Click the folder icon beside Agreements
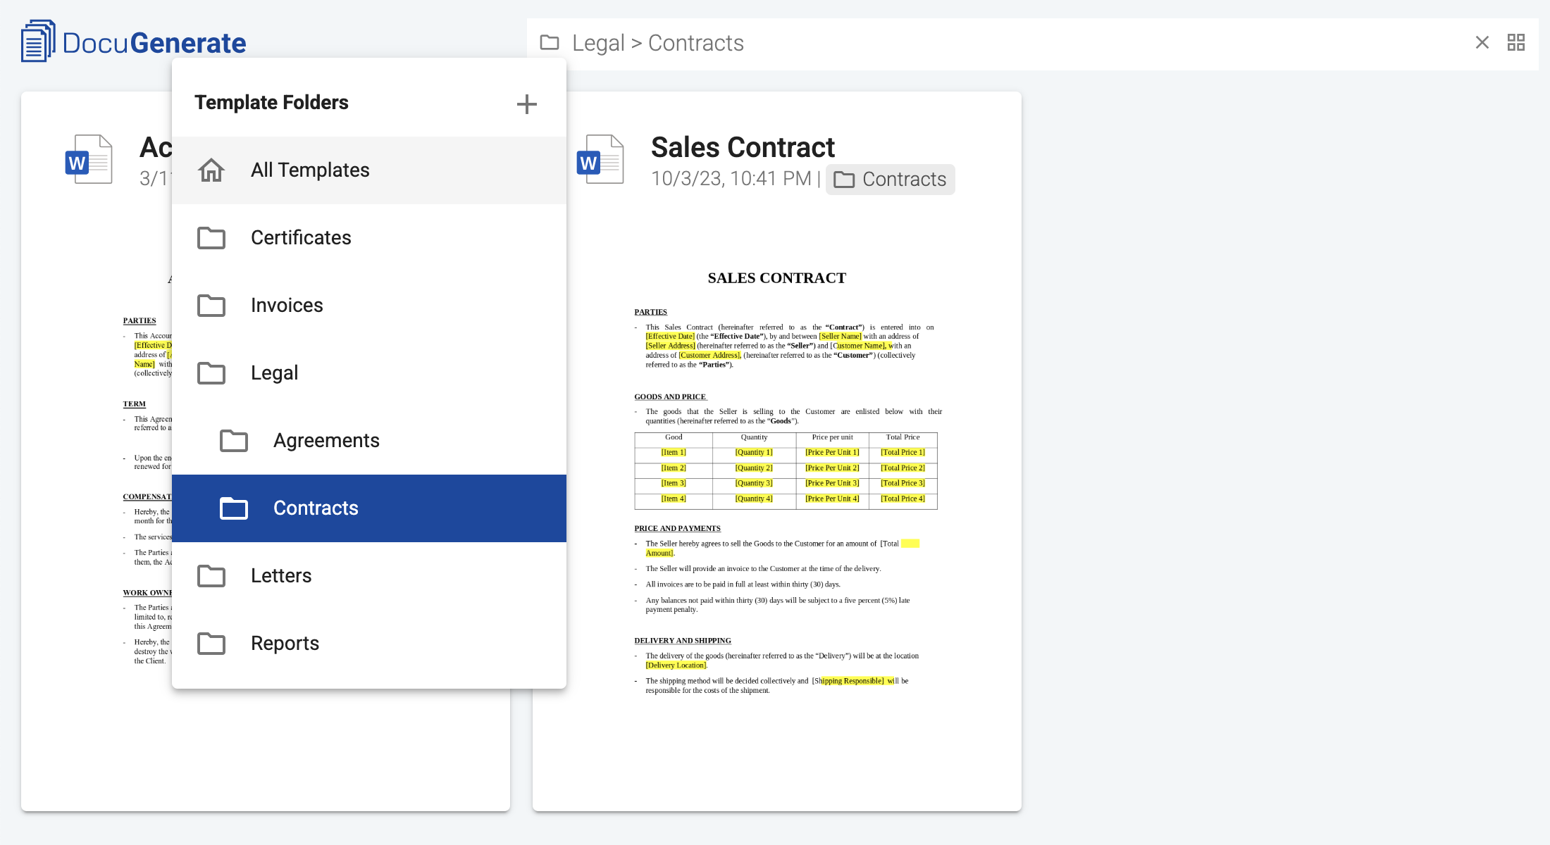 [x=234, y=441]
